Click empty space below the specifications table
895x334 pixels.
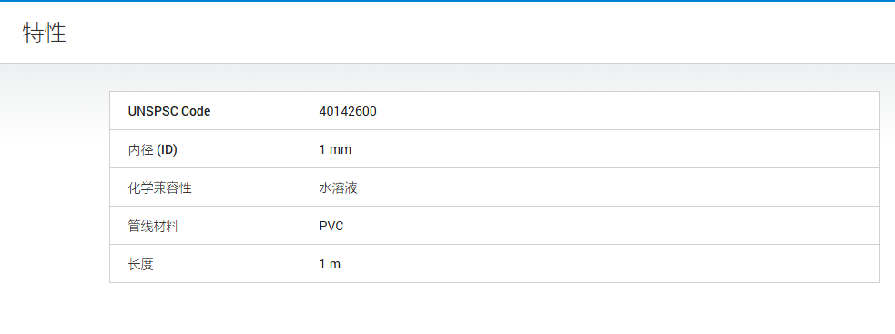tap(494, 309)
